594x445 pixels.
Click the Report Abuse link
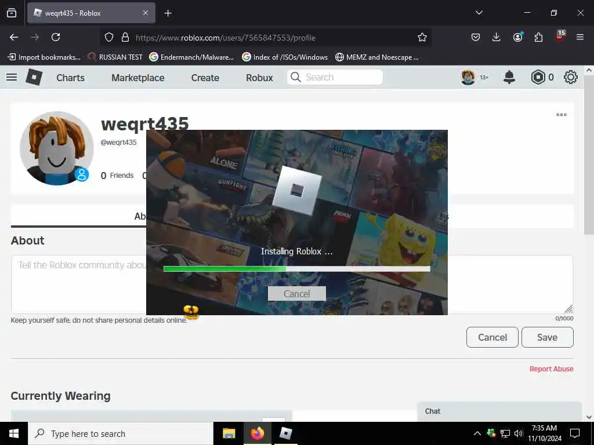coord(551,369)
